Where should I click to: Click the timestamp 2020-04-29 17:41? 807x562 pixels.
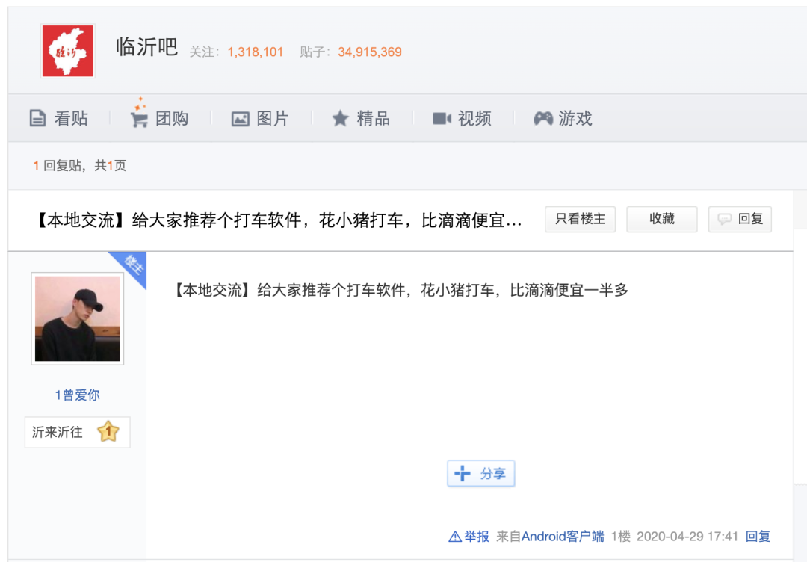687,537
